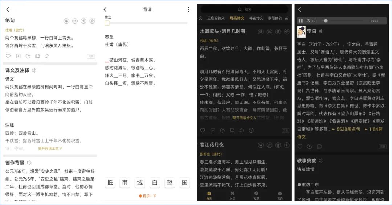Choose character tile 甫
The height and width of the screenshot is (205, 392).
click(x=125, y=183)
